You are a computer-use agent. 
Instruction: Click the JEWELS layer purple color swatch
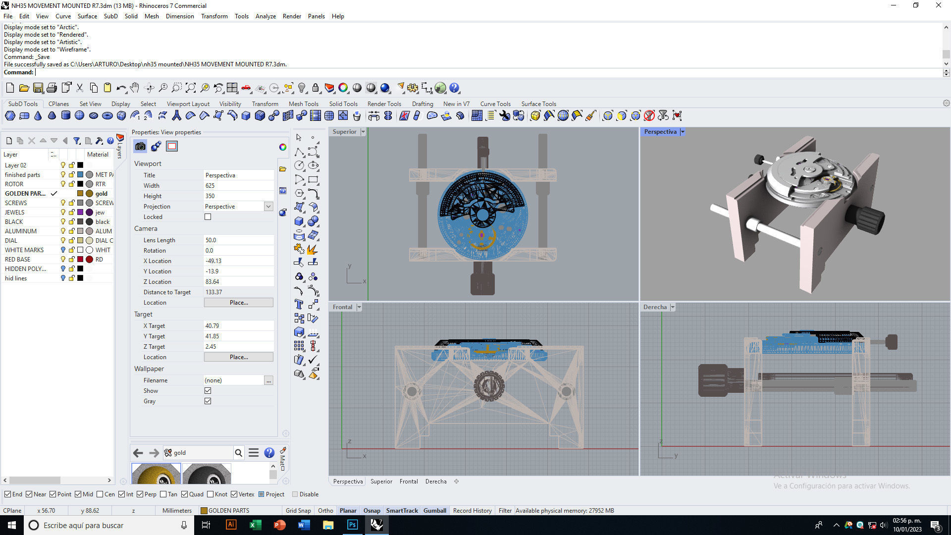(x=80, y=213)
